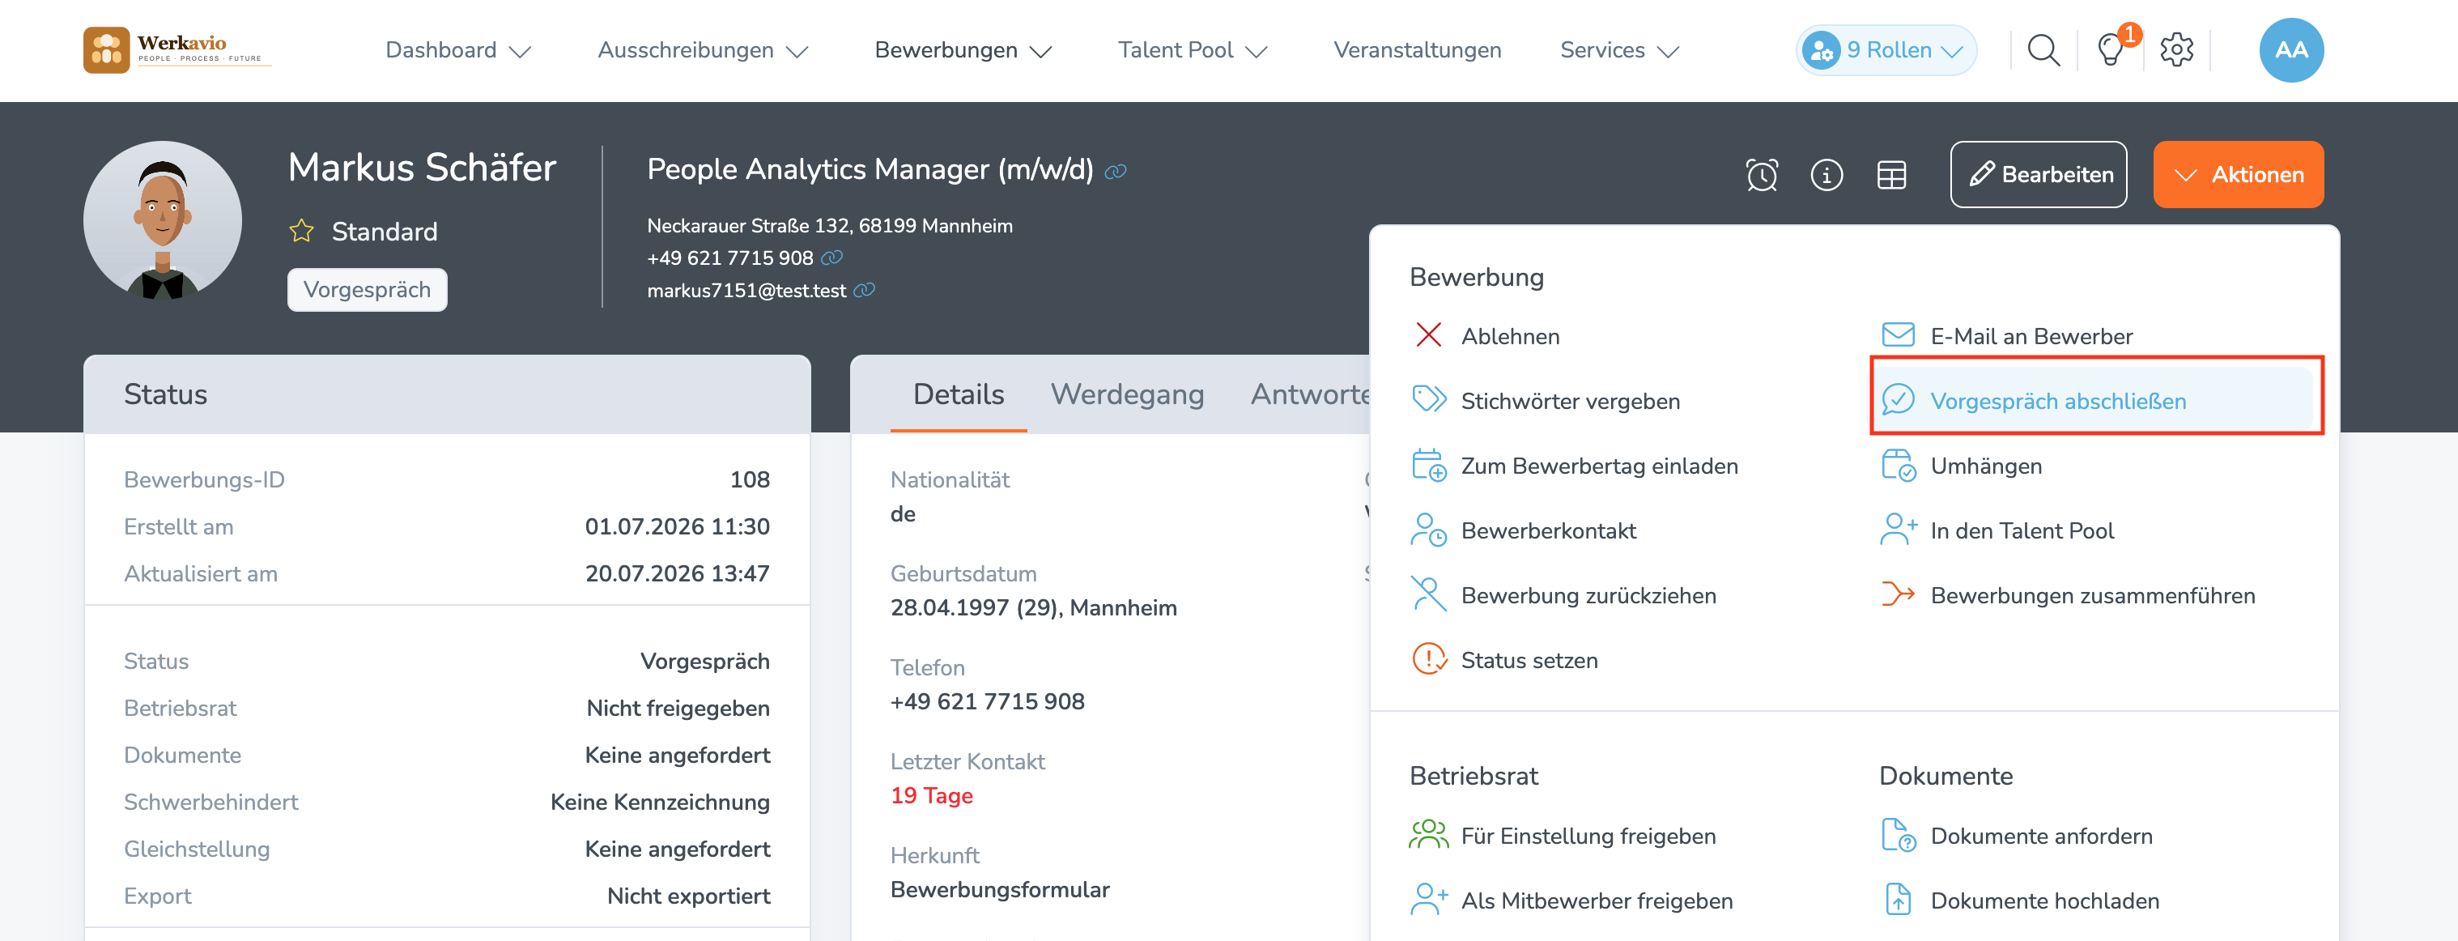The width and height of the screenshot is (2458, 941).
Task: Open the settings gear icon
Action: coord(2176,49)
